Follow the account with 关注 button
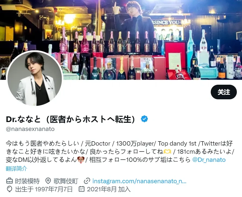Image resolution: width=242 pixels, height=197 pixels. tap(224, 92)
